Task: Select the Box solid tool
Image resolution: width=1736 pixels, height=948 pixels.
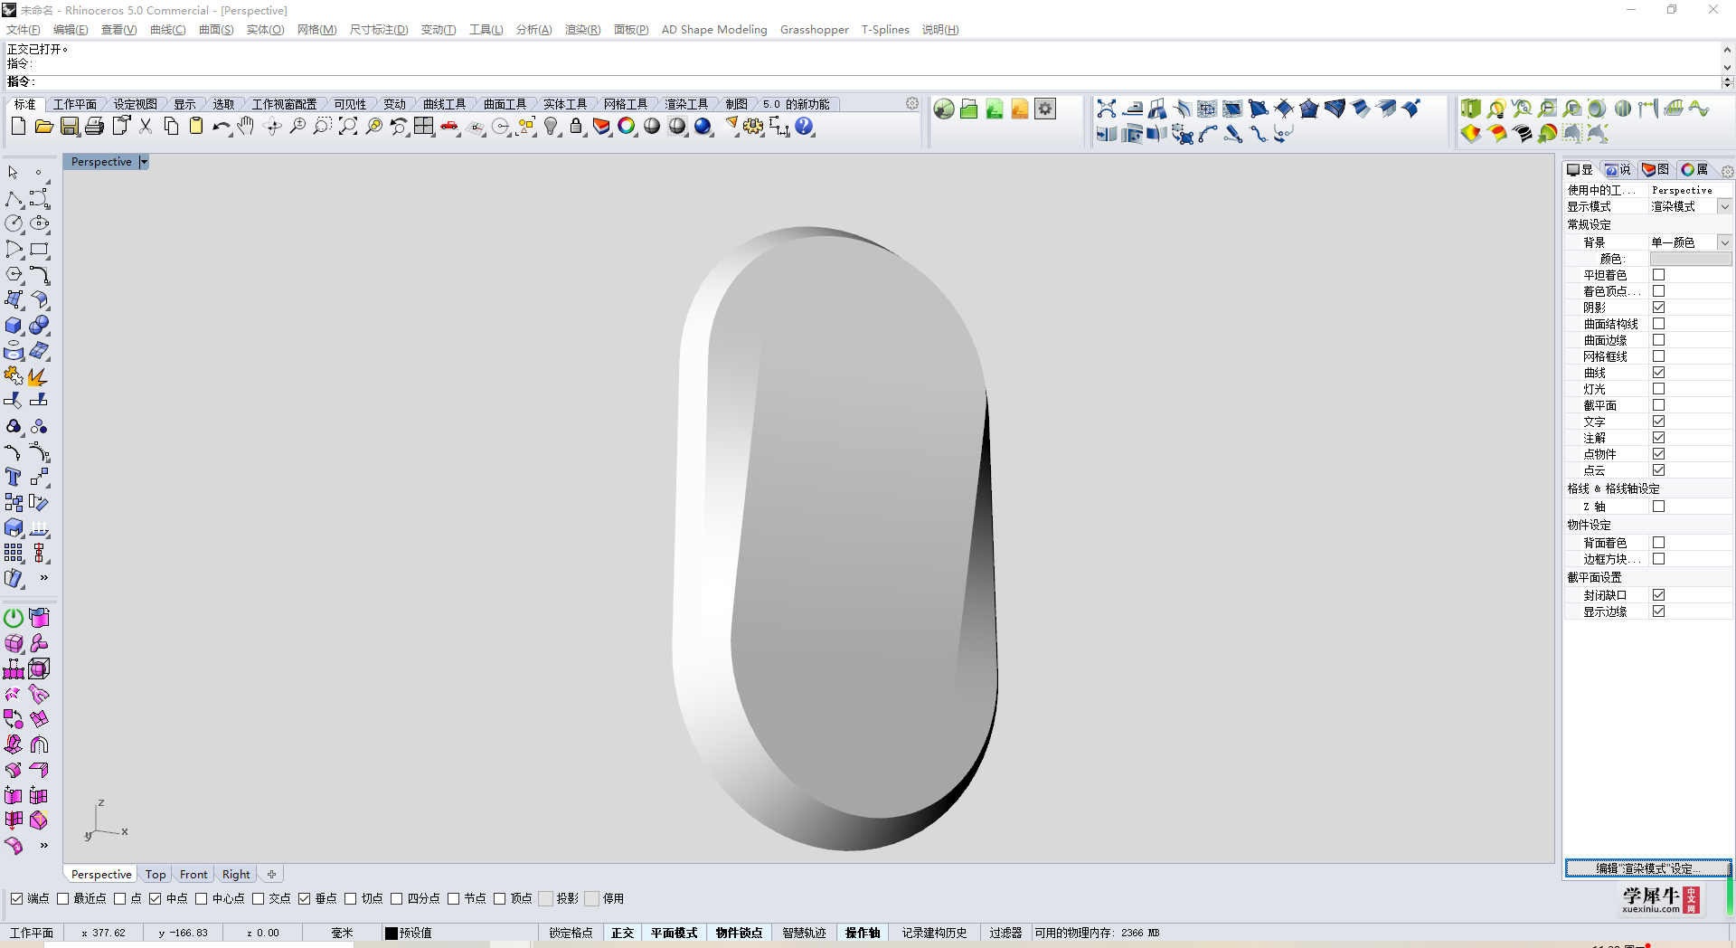Action: 14,326
